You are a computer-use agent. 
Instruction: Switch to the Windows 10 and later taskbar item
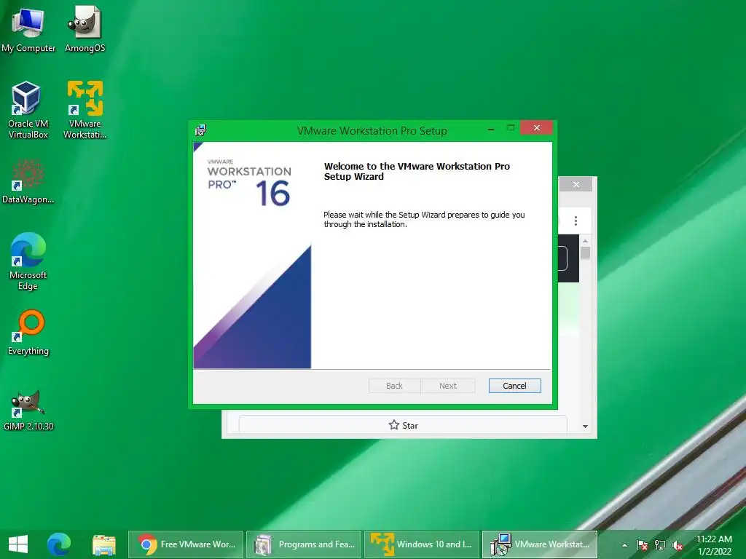coord(422,544)
